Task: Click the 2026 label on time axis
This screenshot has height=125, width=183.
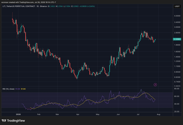Action: tap(18, 115)
